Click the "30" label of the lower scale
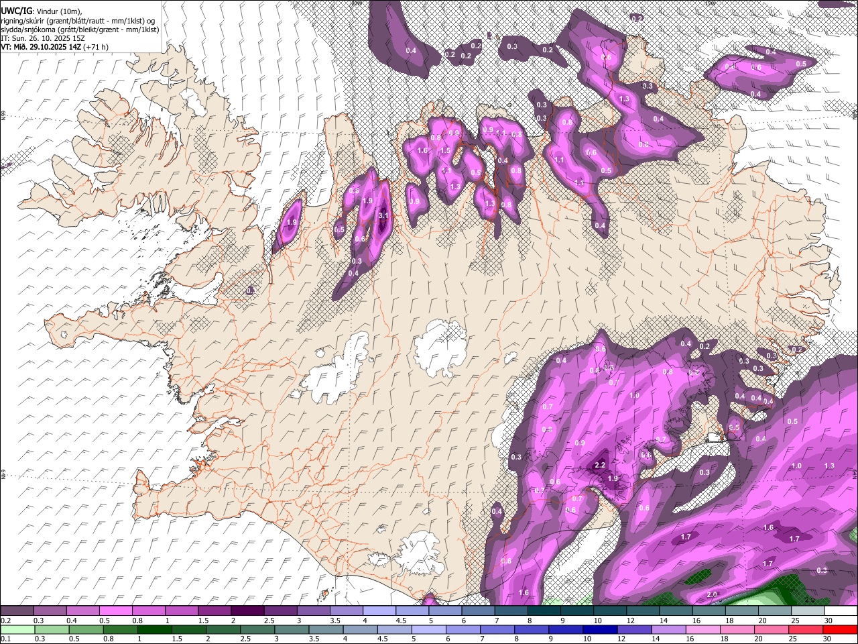The image size is (858, 644). click(x=826, y=639)
